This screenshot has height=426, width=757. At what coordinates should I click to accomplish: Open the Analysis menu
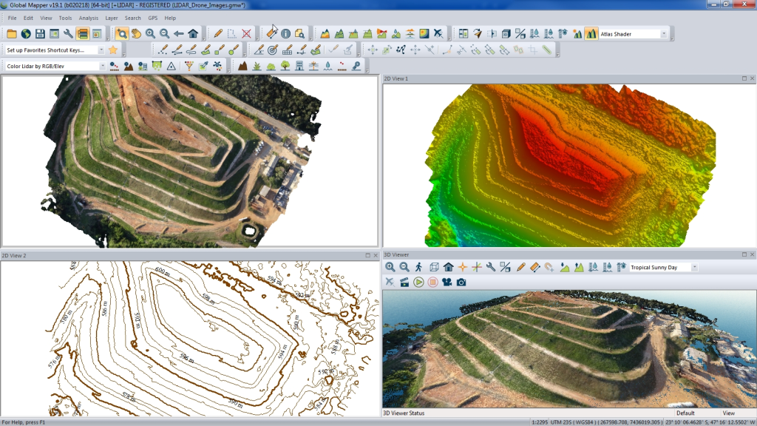[x=89, y=18]
